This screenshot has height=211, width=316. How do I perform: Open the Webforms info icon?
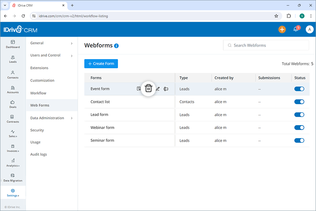[116, 46]
